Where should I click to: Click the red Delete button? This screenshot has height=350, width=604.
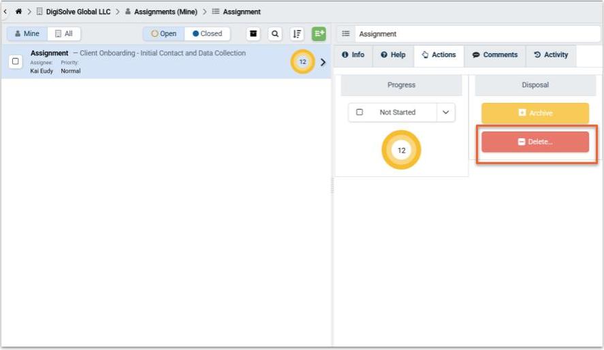(535, 142)
